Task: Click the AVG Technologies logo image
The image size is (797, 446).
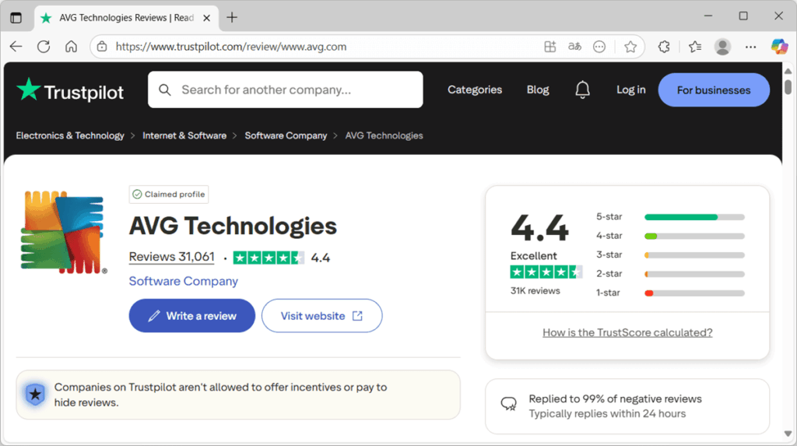Action: 64,232
